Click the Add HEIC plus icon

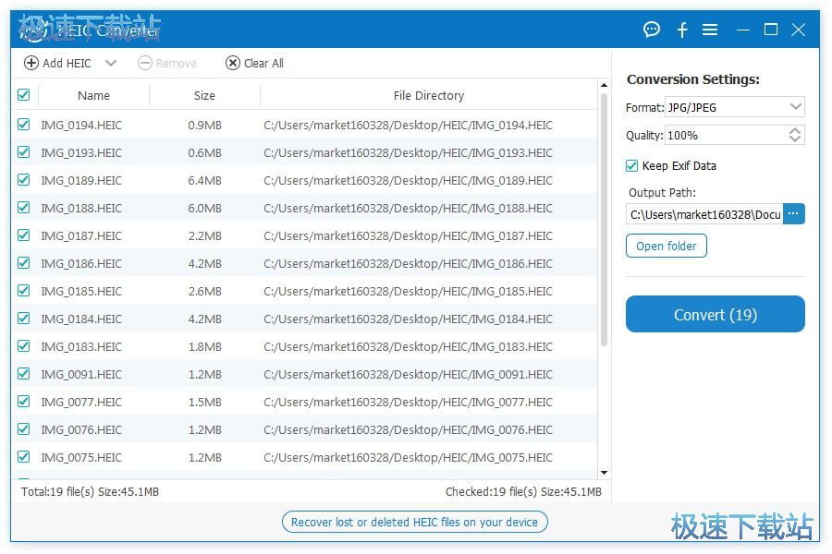tap(31, 63)
